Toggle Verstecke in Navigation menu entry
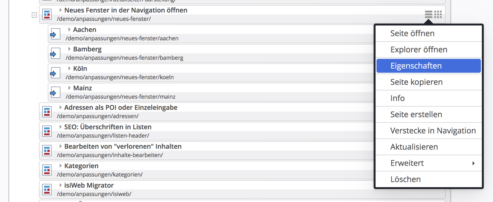 (433, 131)
